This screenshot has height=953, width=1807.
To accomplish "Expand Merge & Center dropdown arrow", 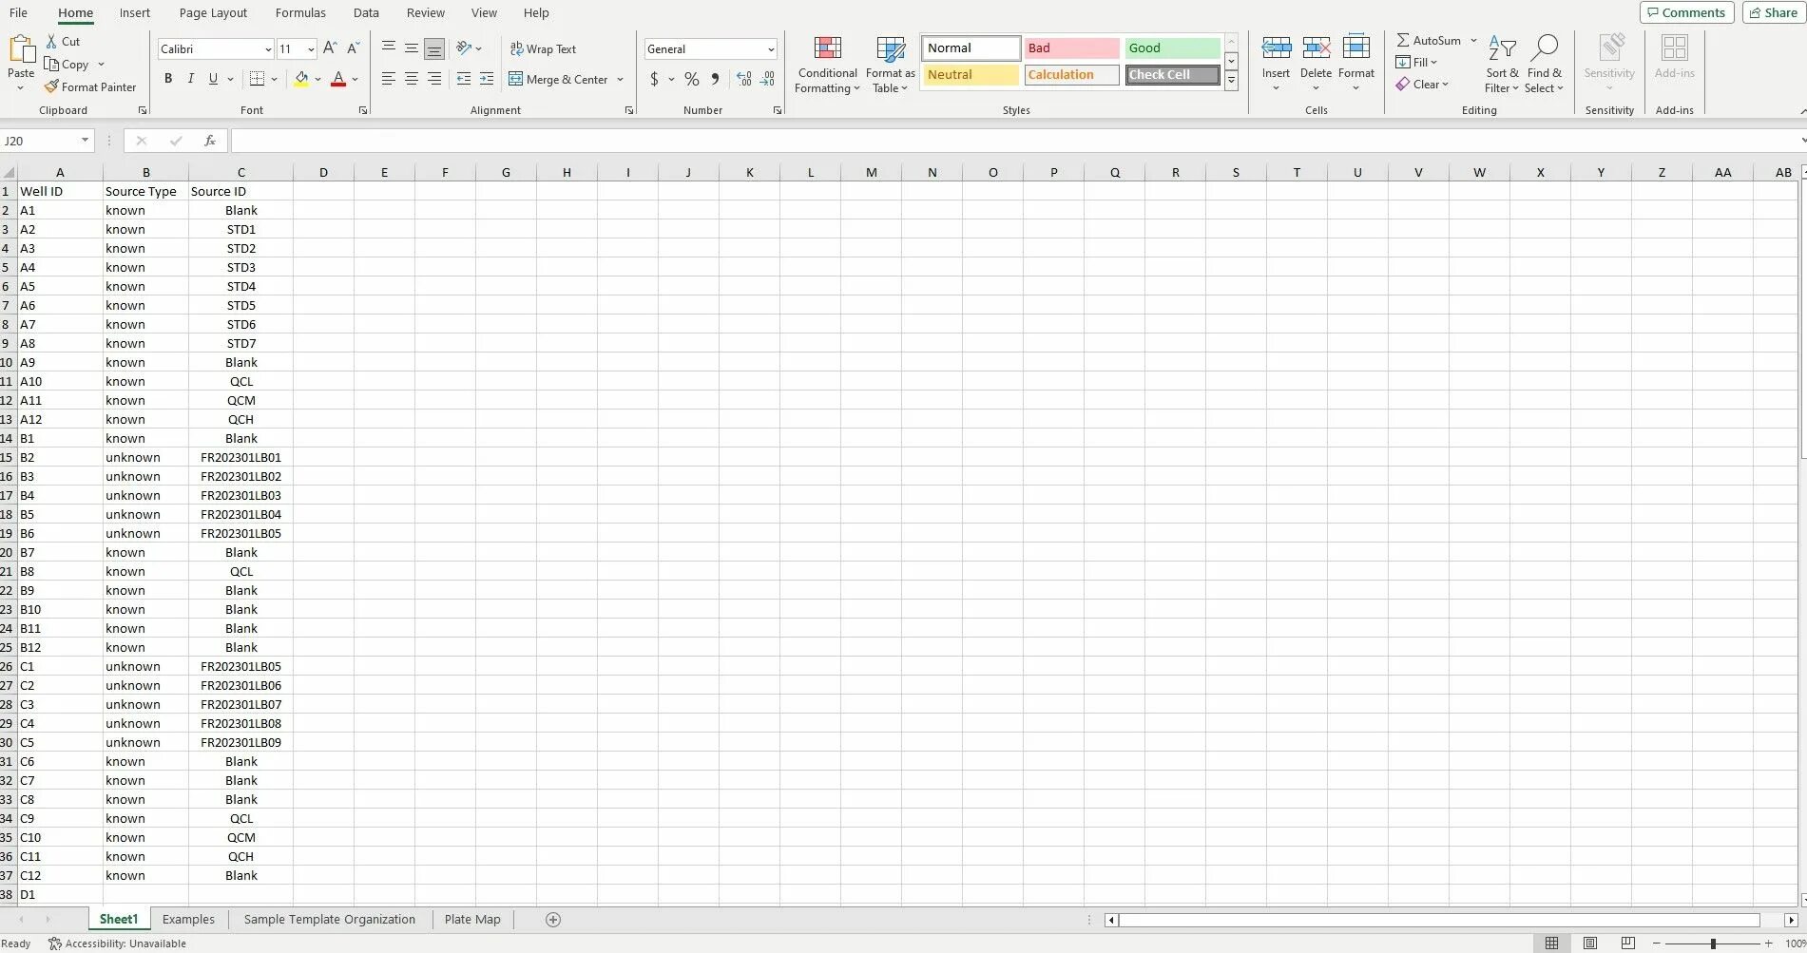I will click(620, 80).
